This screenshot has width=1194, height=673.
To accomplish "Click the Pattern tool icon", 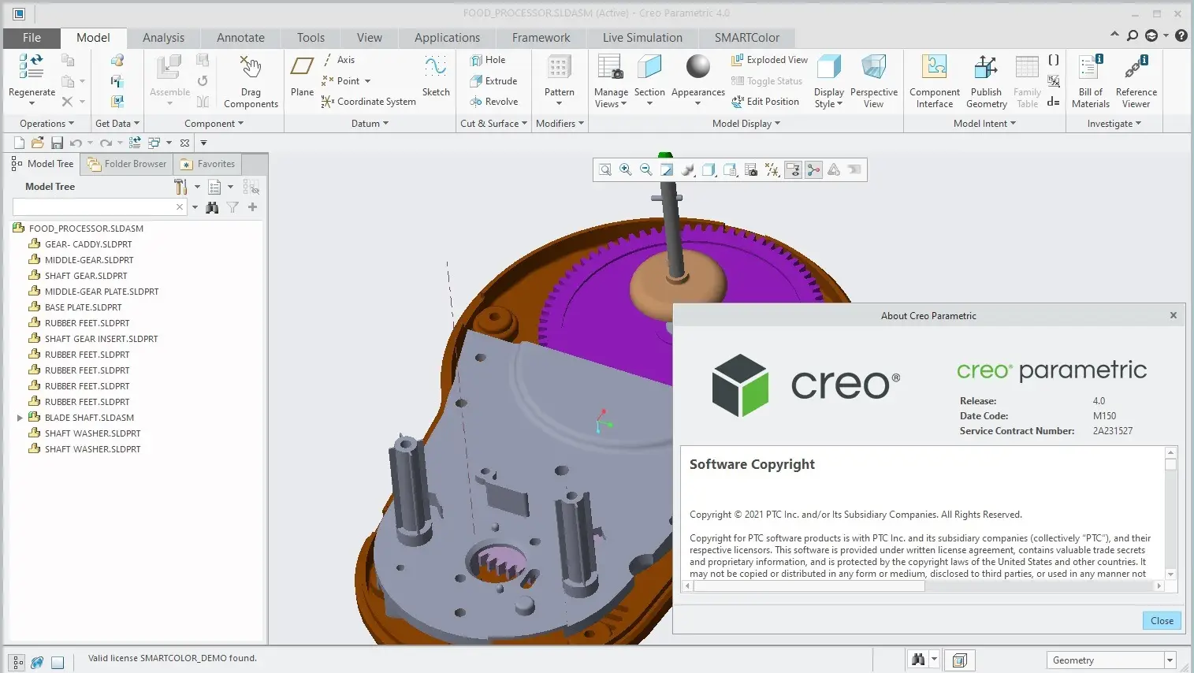I will coord(559,68).
